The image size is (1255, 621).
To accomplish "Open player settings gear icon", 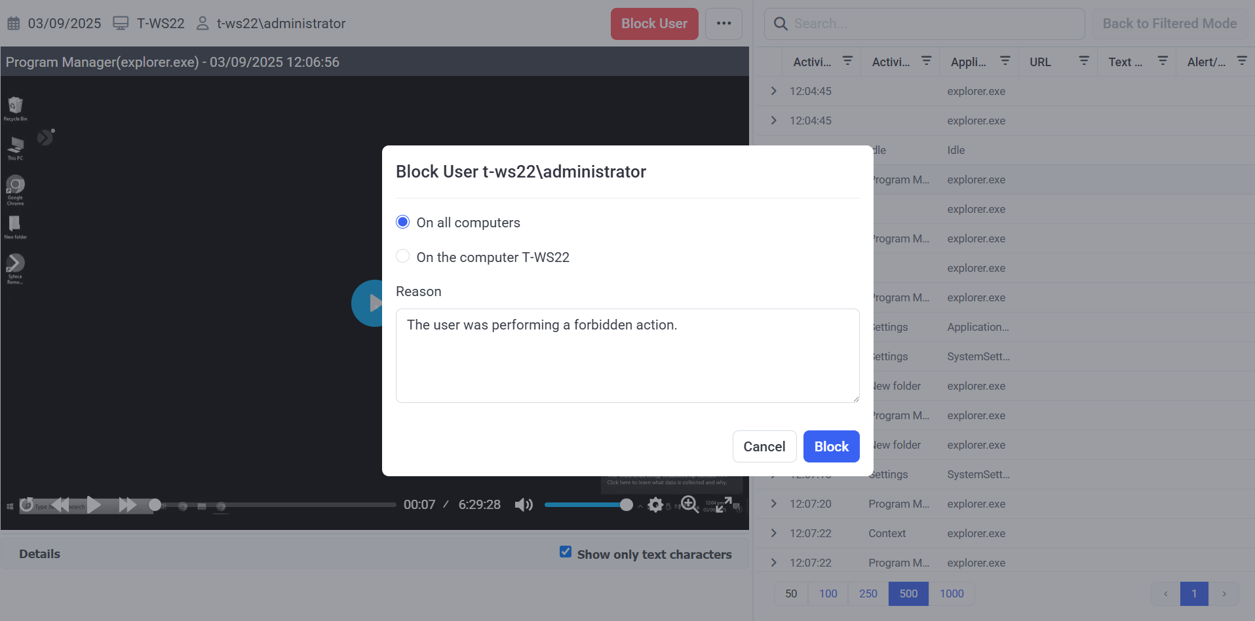I will tap(655, 504).
